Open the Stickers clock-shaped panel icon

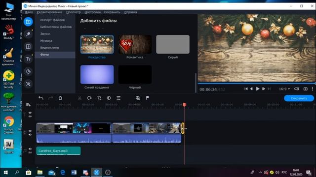(28, 71)
